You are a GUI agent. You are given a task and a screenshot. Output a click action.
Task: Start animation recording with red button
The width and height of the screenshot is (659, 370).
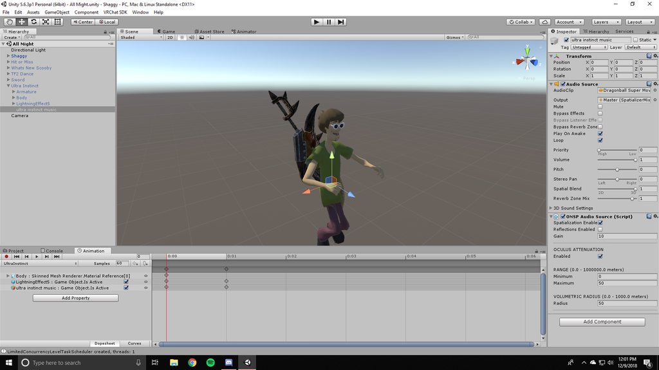point(6,257)
